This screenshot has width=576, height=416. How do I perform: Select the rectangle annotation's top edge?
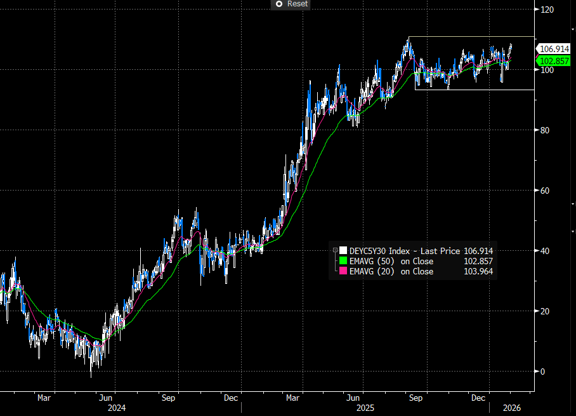(471, 36)
